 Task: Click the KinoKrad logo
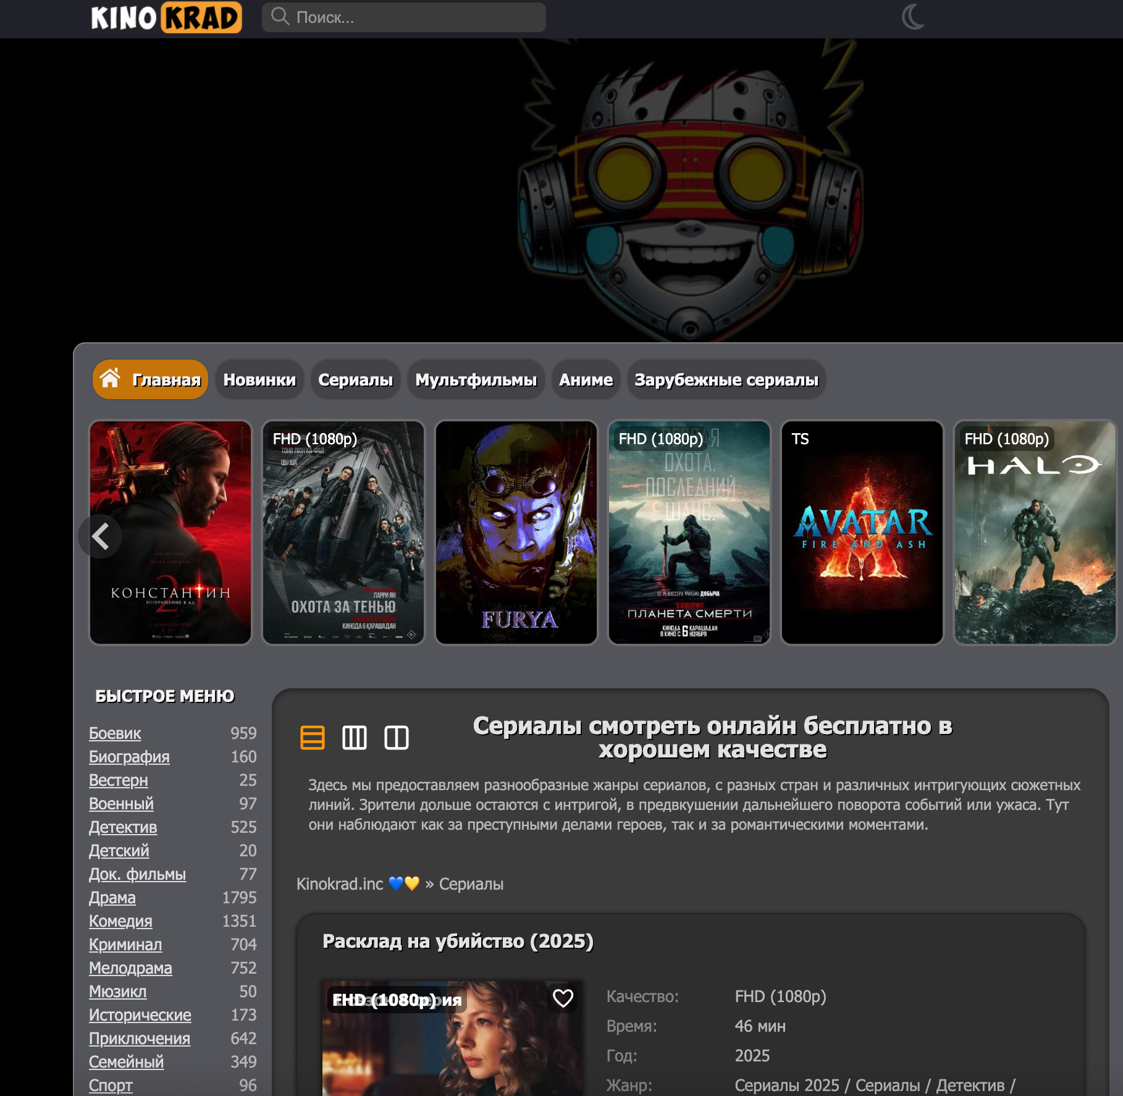pyautogui.click(x=166, y=17)
